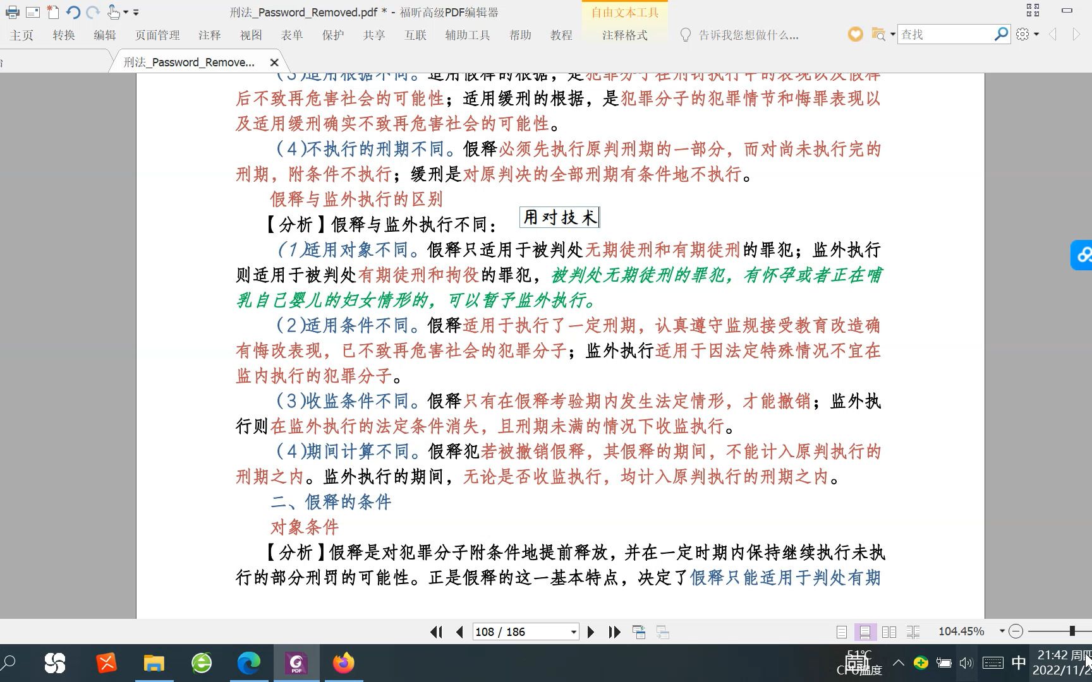Open the 页面管理 ribbon tab
The width and height of the screenshot is (1092, 682).
coord(157,35)
